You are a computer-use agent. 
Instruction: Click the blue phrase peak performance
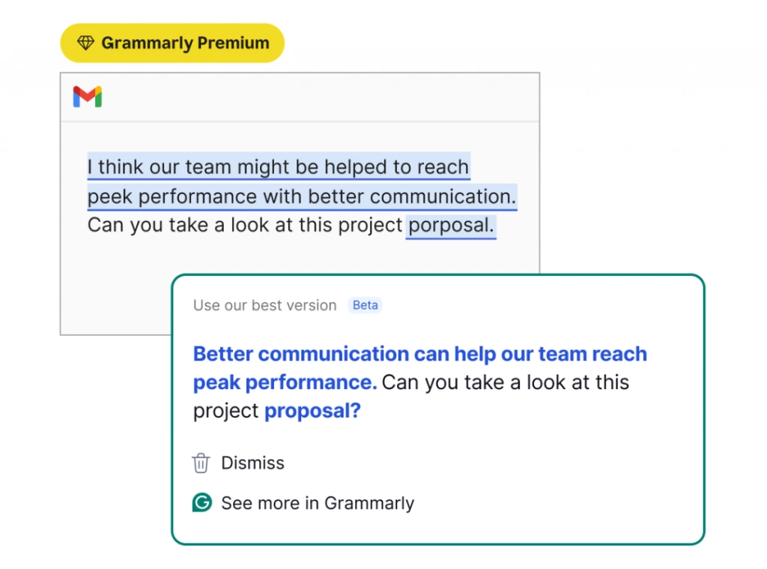(x=285, y=382)
